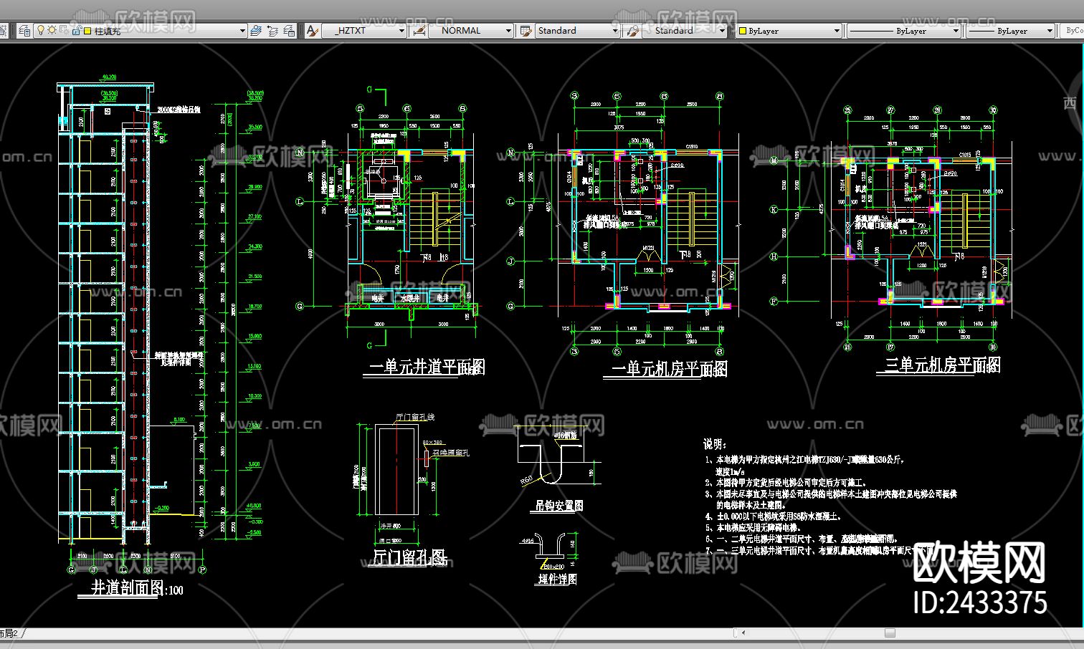Open the Layer States Manager icon
The image size is (1084, 649).
tap(289, 31)
